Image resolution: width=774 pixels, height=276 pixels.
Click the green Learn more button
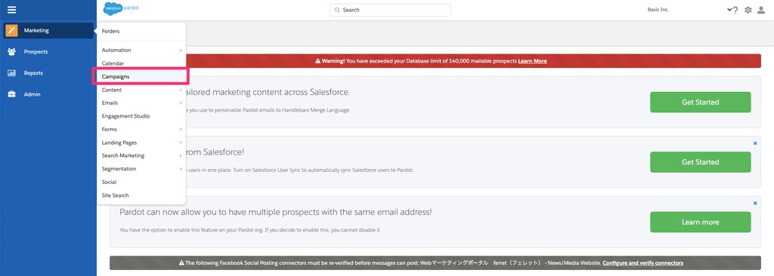tap(700, 222)
